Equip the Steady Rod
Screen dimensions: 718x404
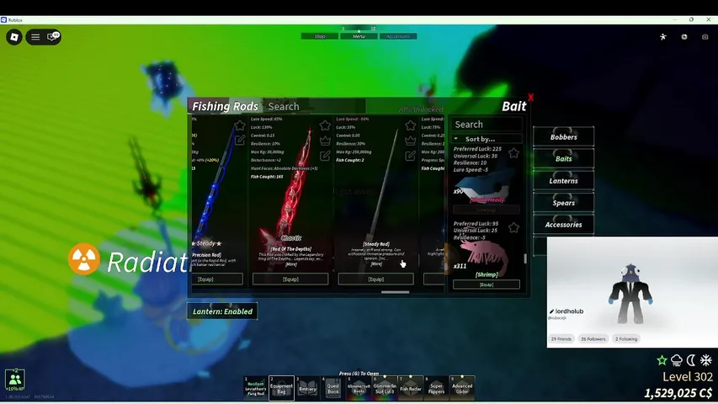[x=376, y=279]
